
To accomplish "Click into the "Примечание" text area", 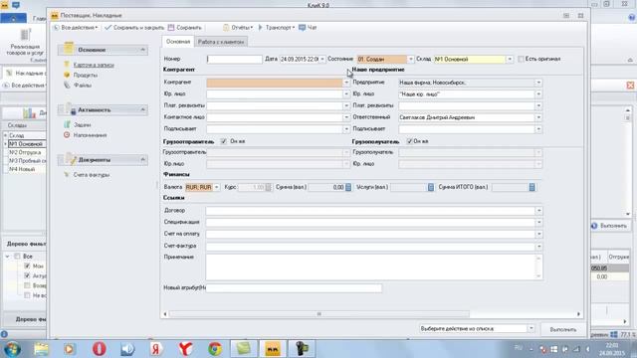I will 371,267.
